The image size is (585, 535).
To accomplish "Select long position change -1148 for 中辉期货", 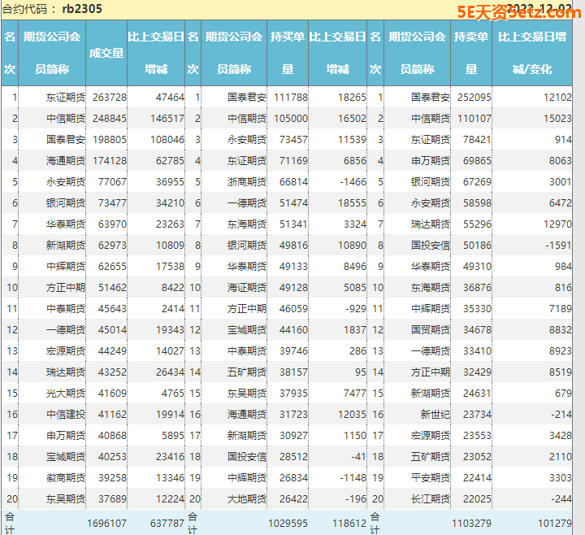I will (x=353, y=478).
